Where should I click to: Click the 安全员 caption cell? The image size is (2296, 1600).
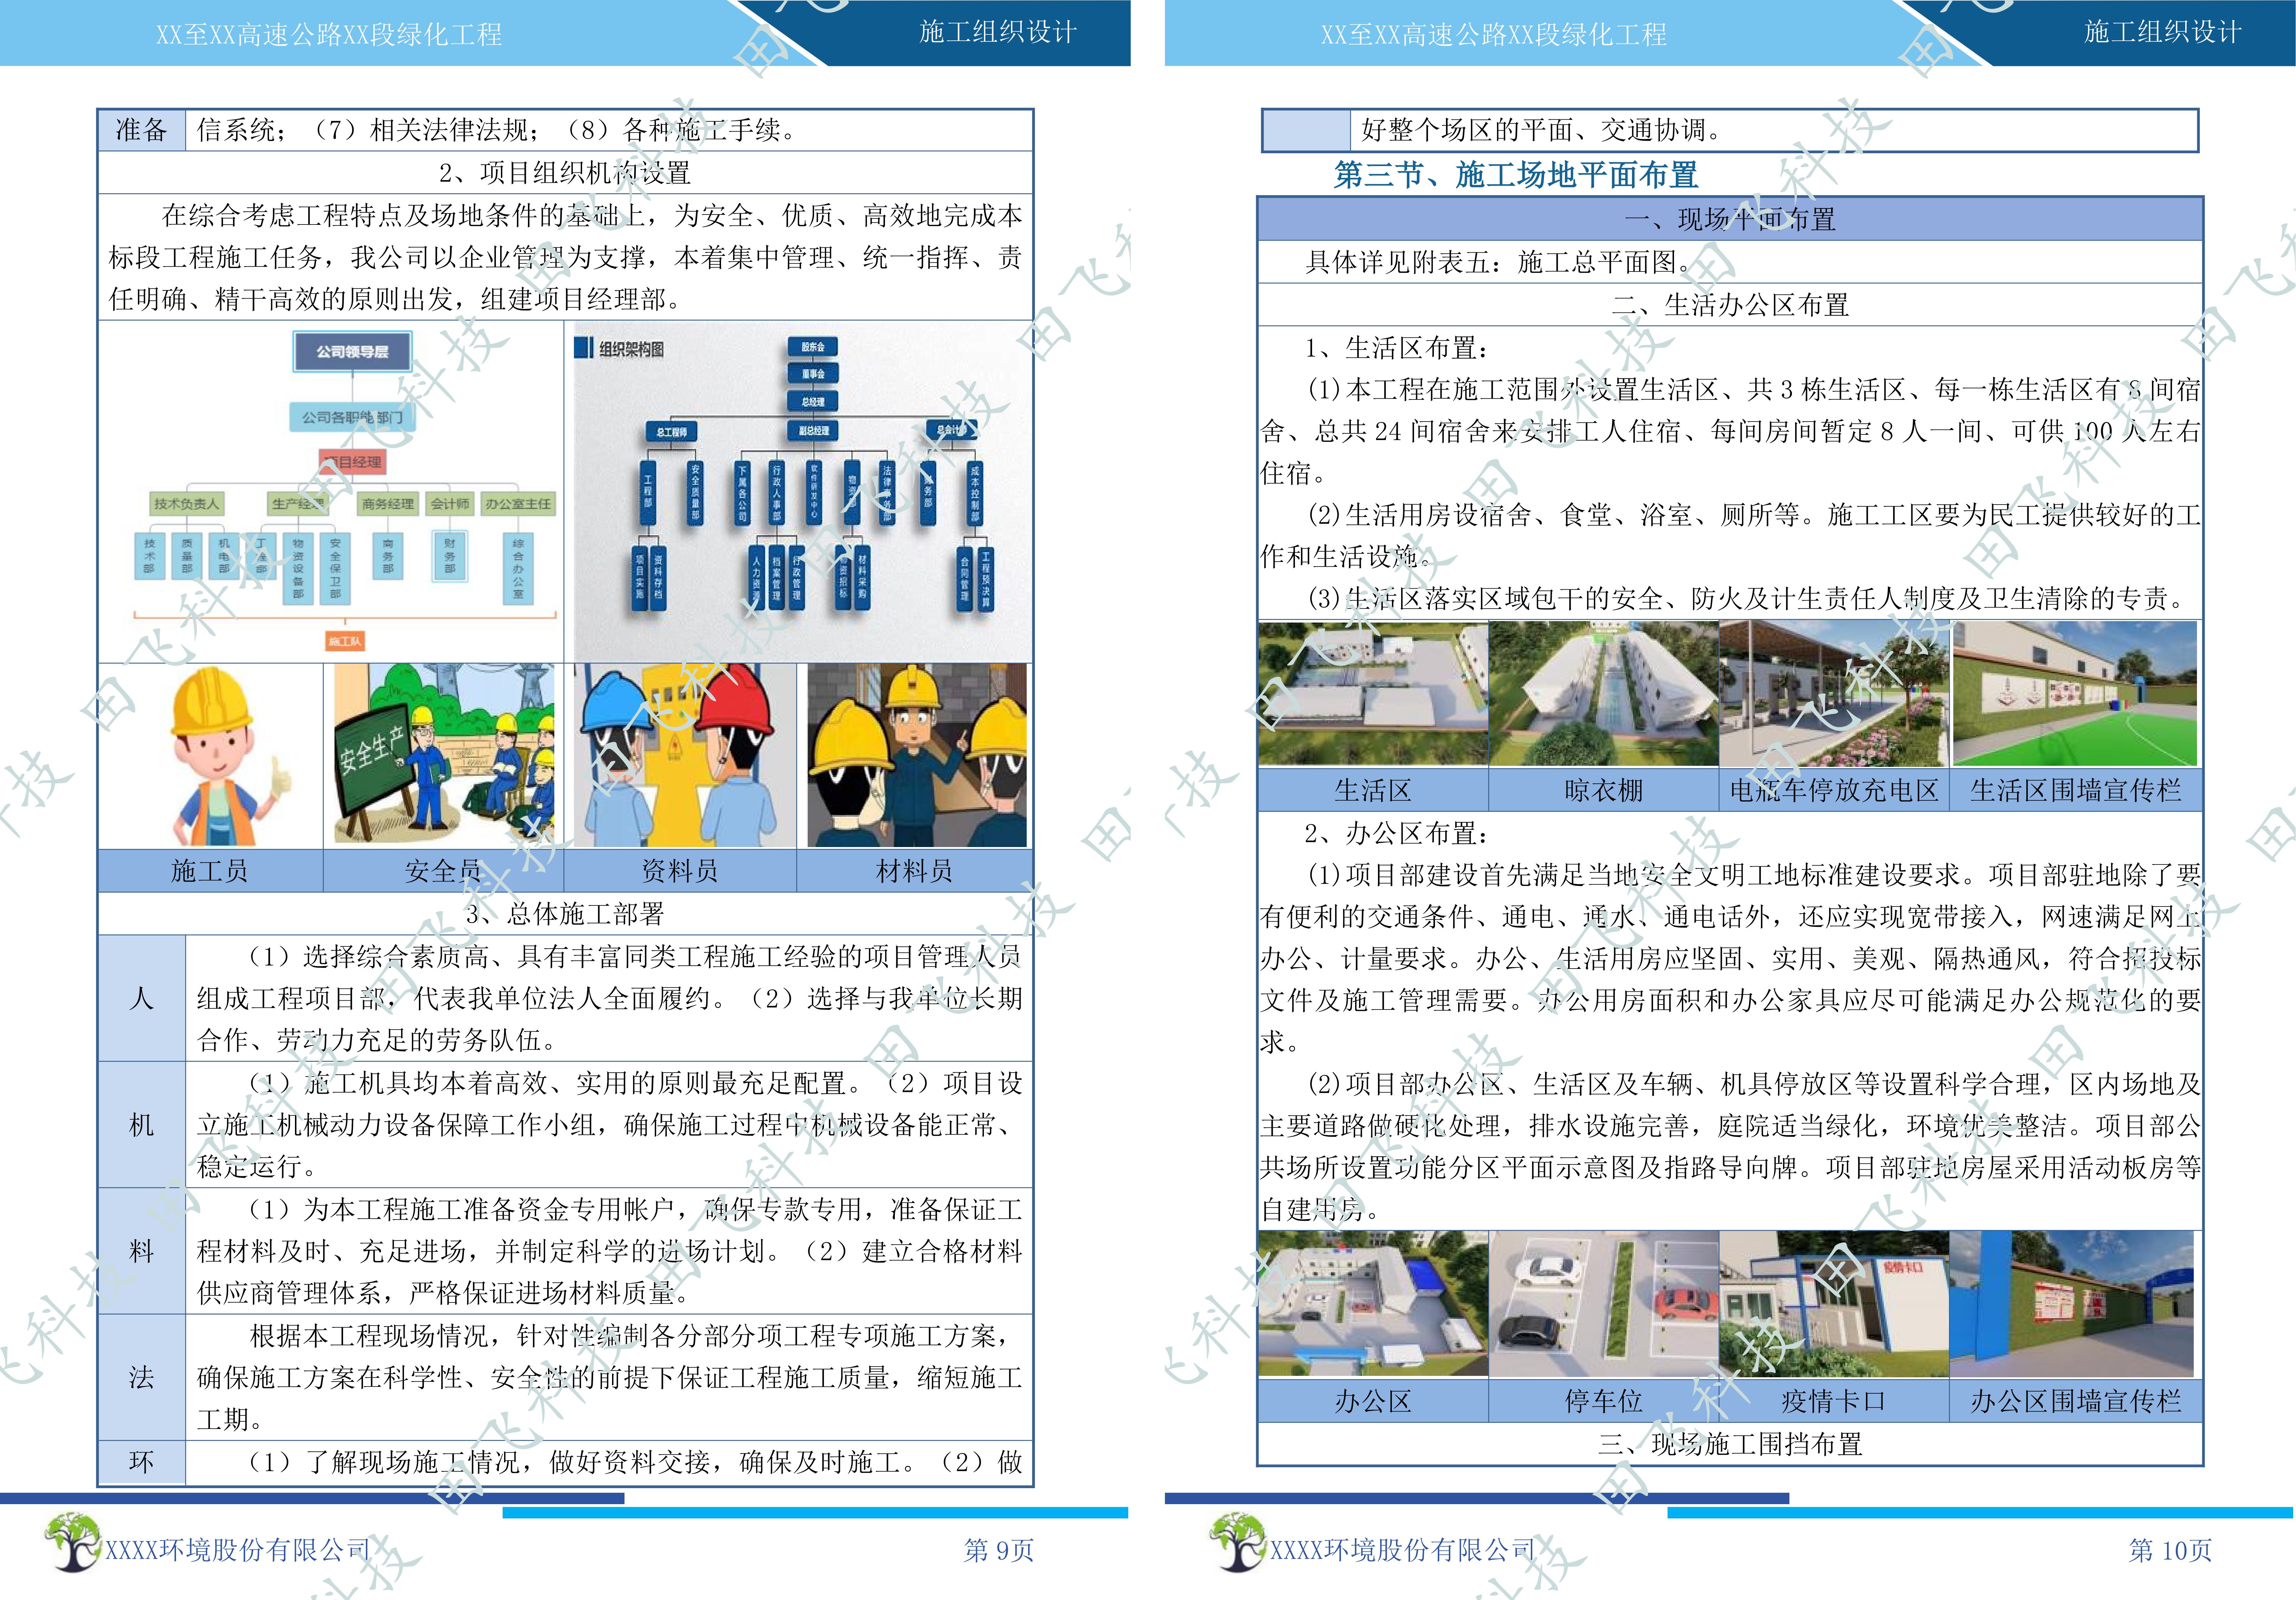tap(444, 871)
